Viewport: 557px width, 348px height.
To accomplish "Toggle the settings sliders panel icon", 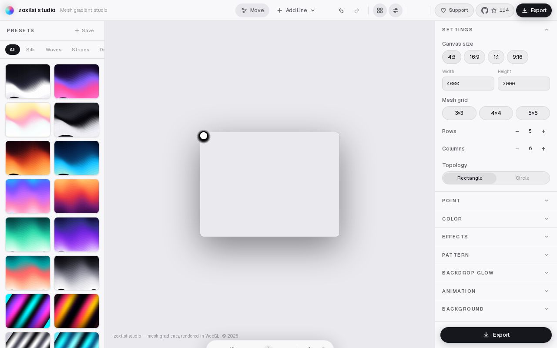I will [396, 10].
